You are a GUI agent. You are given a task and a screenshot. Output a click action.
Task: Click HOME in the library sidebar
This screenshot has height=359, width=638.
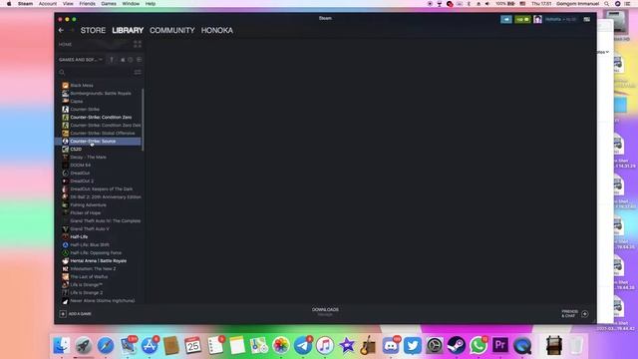(x=65, y=44)
